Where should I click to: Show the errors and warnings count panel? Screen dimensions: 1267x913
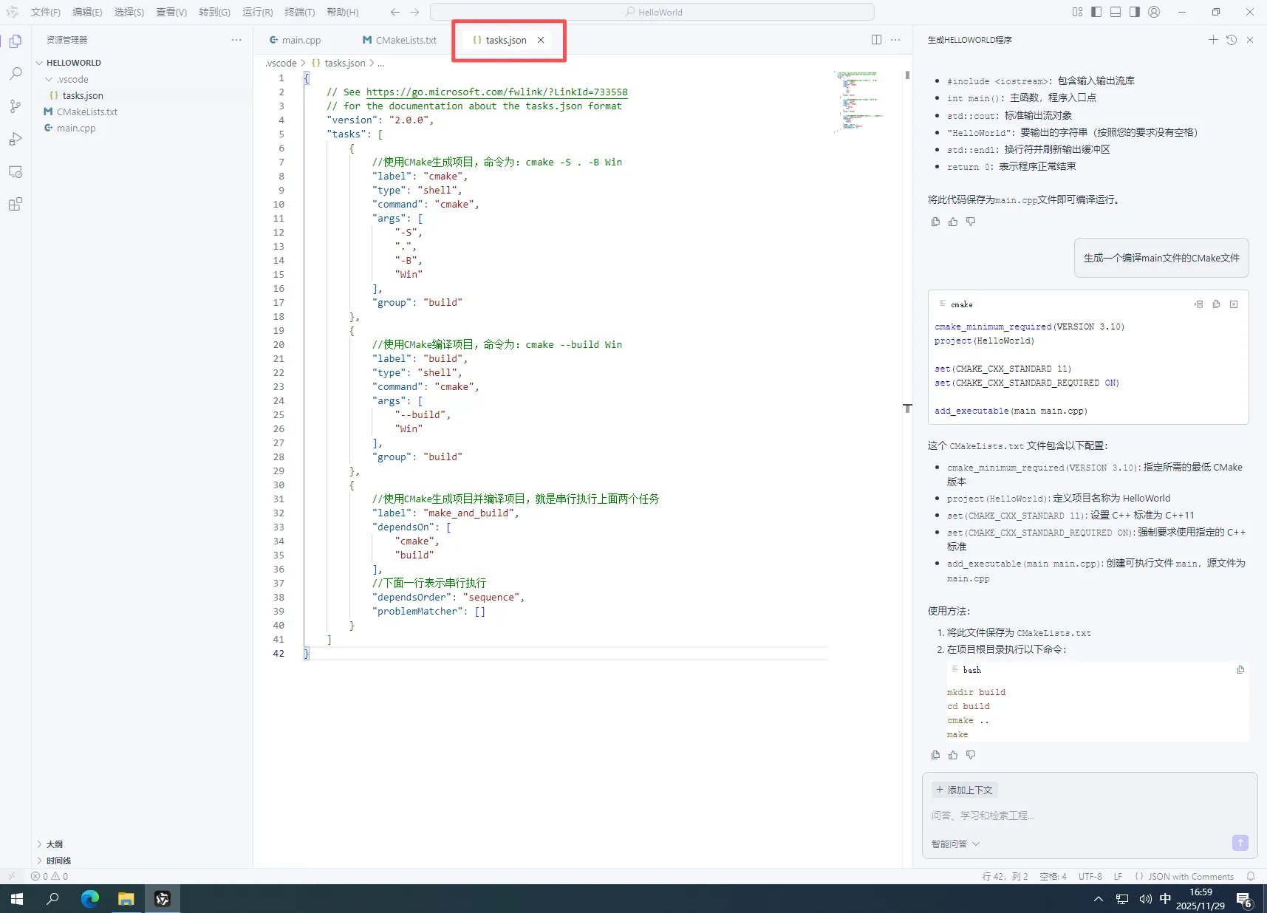pos(49,877)
